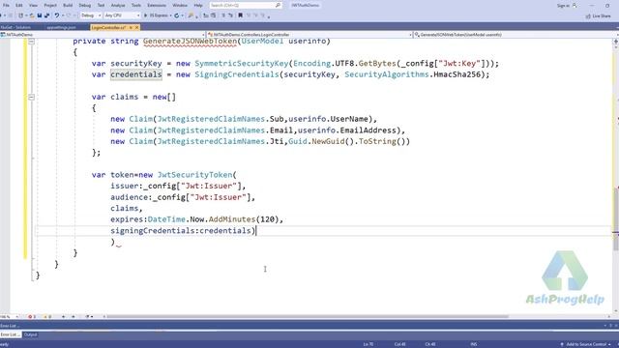Click Sign in link
This screenshot has height=348, width=619.
tap(563, 6)
